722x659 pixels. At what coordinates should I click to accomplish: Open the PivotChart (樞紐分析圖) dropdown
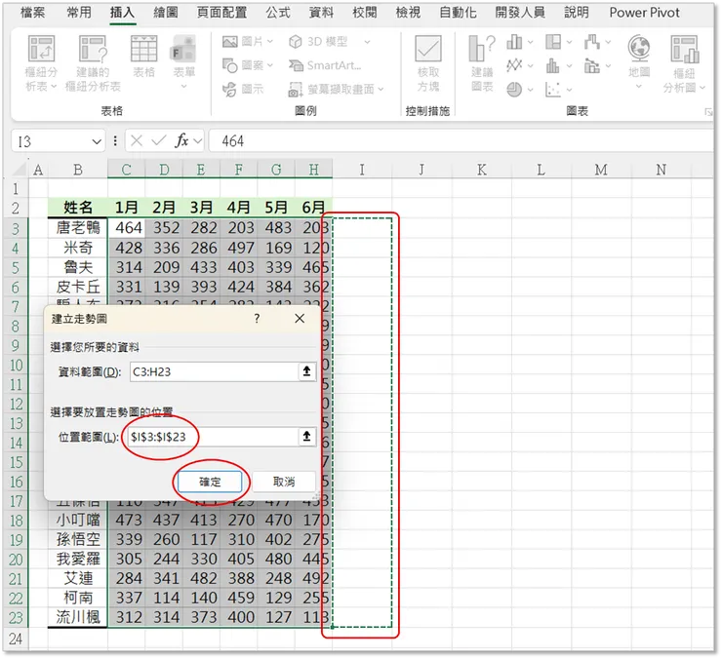(702, 88)
